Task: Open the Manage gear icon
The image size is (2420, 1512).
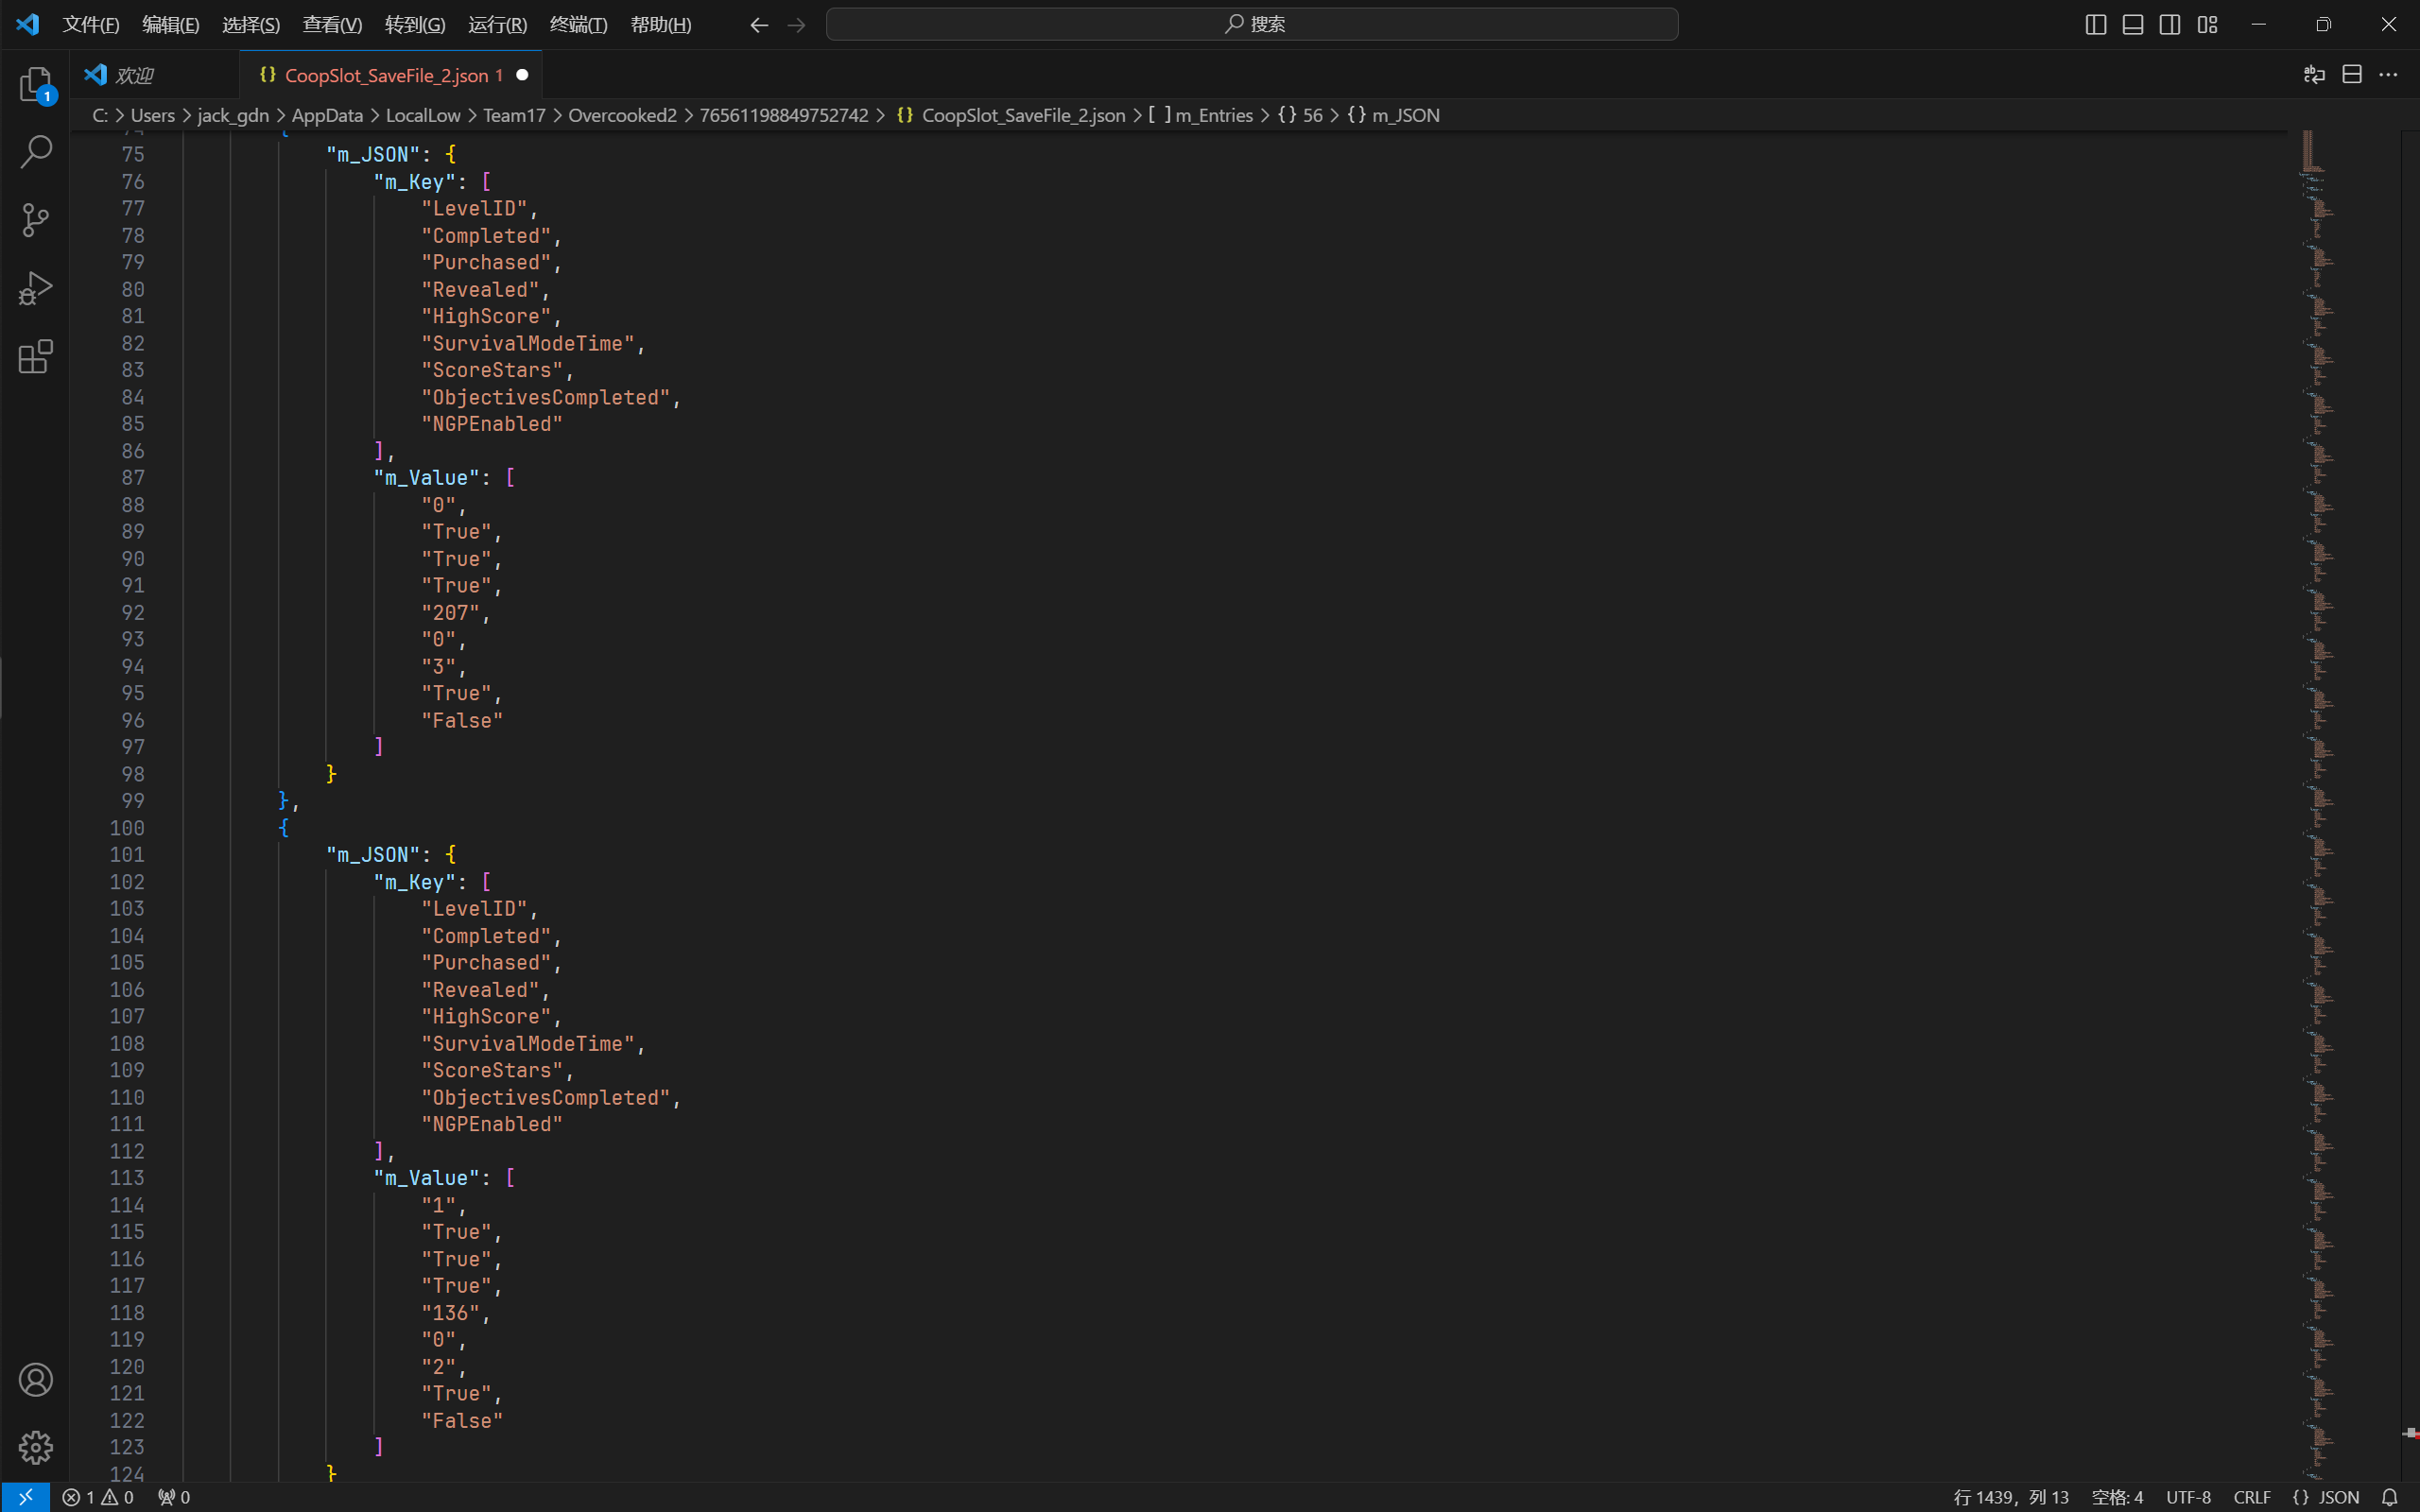Action: tap(36, 1447)
